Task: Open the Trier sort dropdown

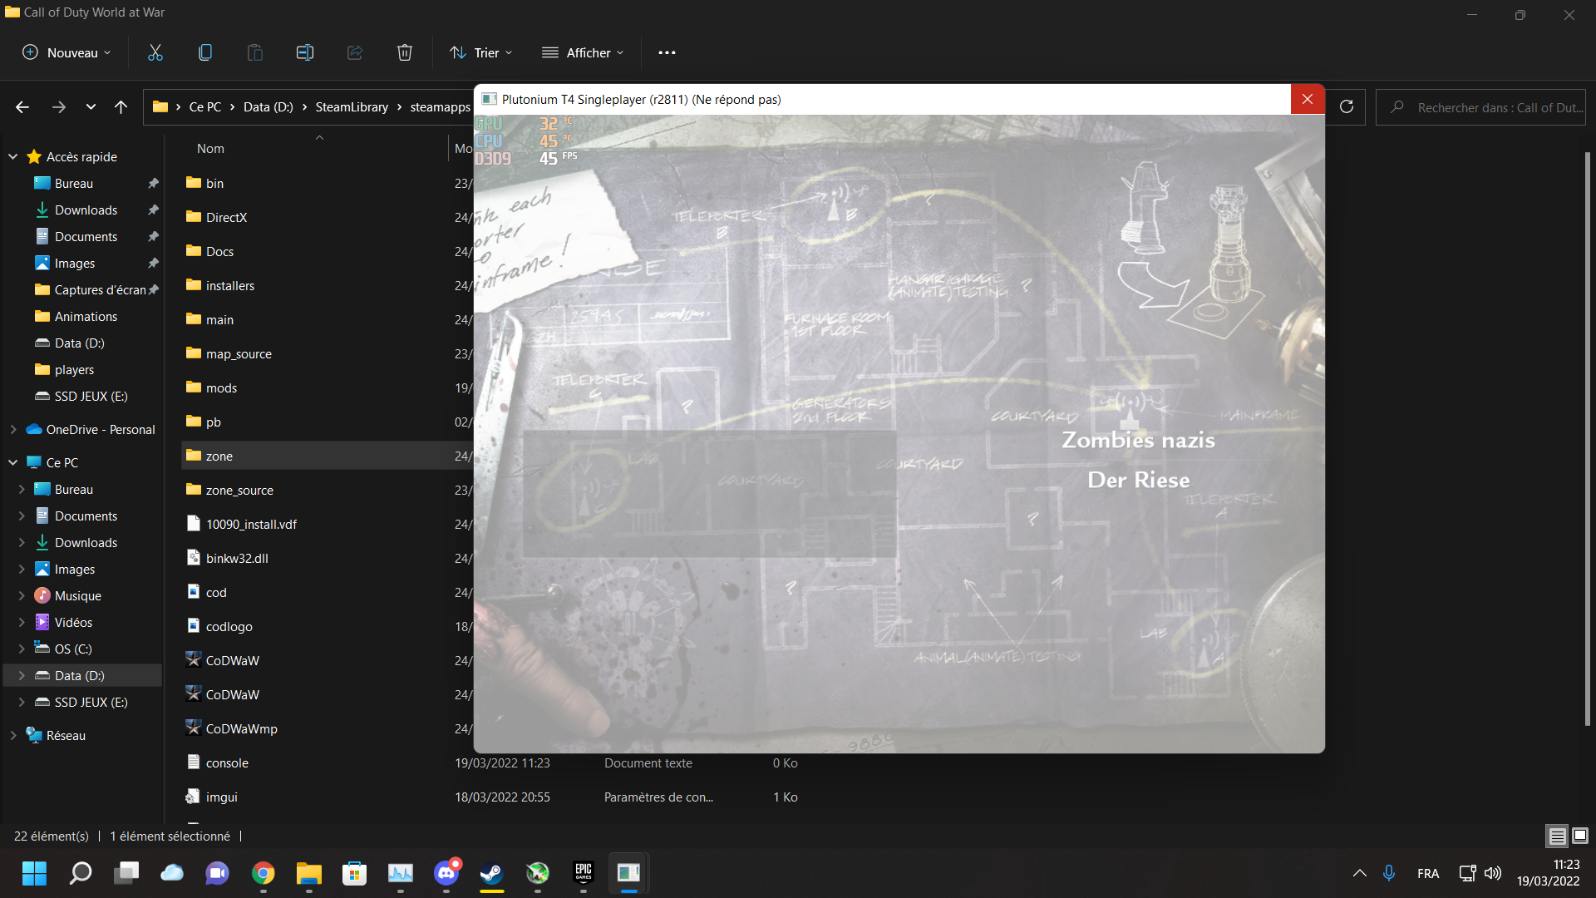Action: point(481,52)
